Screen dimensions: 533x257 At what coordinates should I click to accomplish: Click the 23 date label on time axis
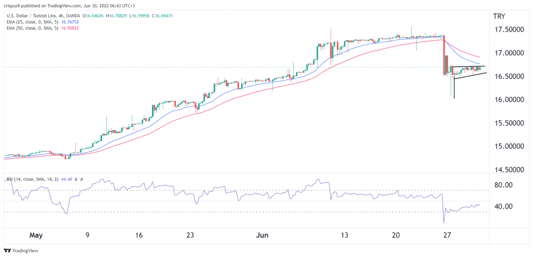tap(191, 236)
